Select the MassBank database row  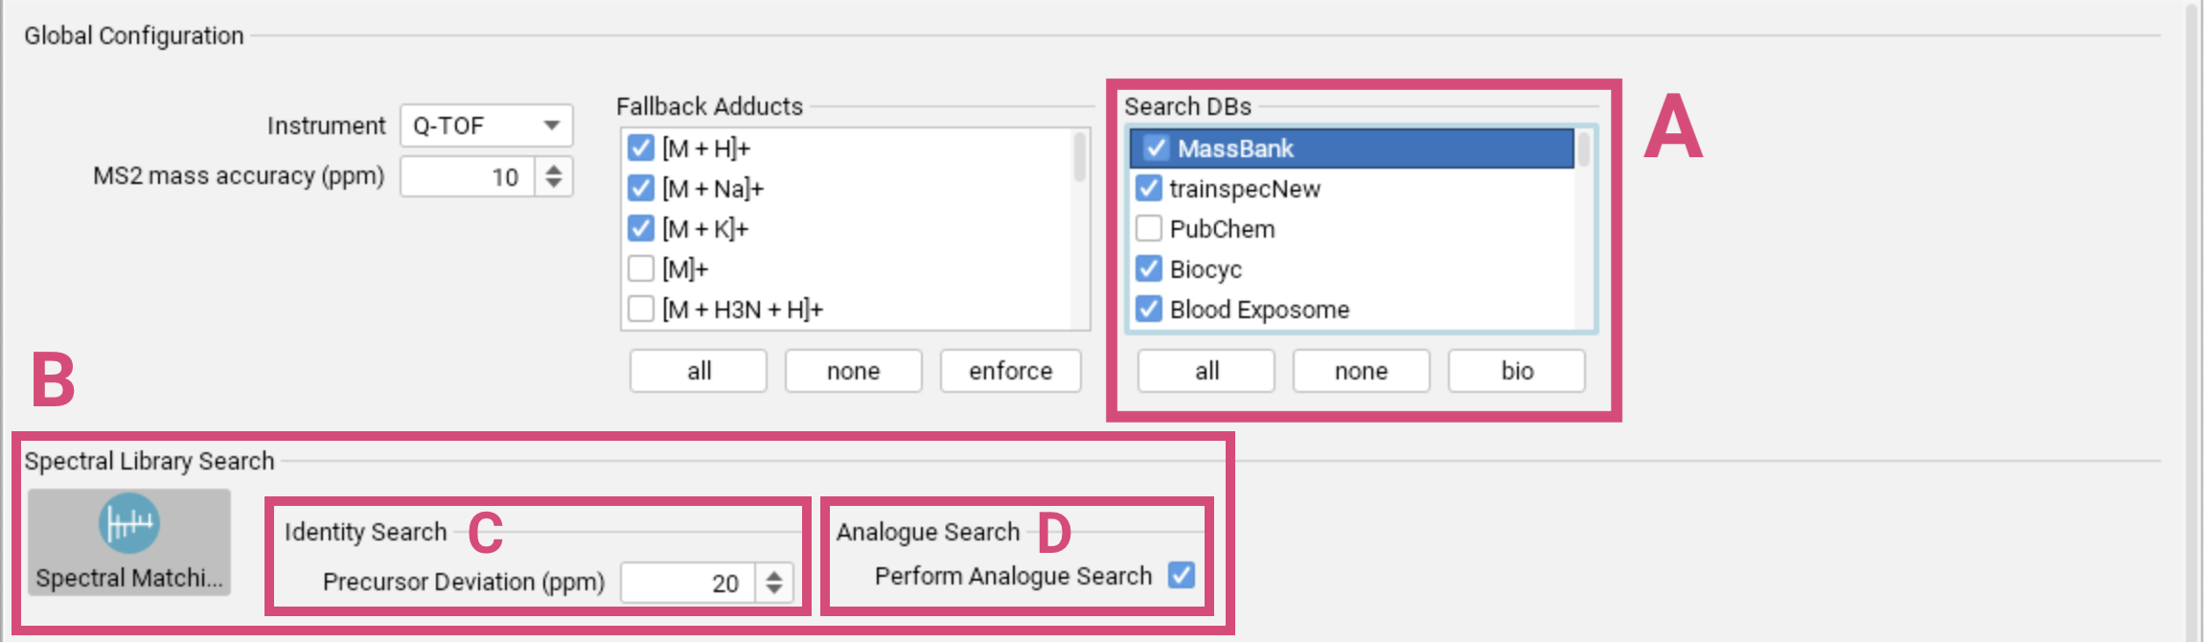pos(1352,149)
